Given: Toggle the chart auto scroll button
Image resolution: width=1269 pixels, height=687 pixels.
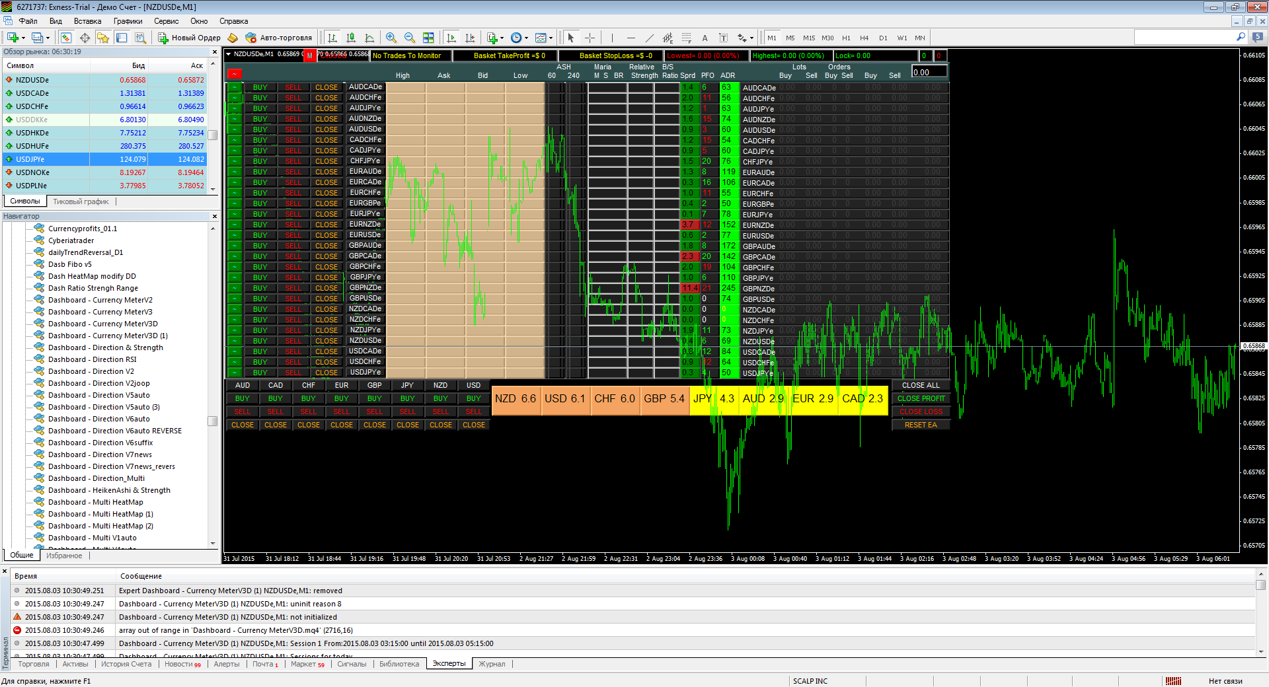Looking at the screenshot, I should tap(451, 38).
